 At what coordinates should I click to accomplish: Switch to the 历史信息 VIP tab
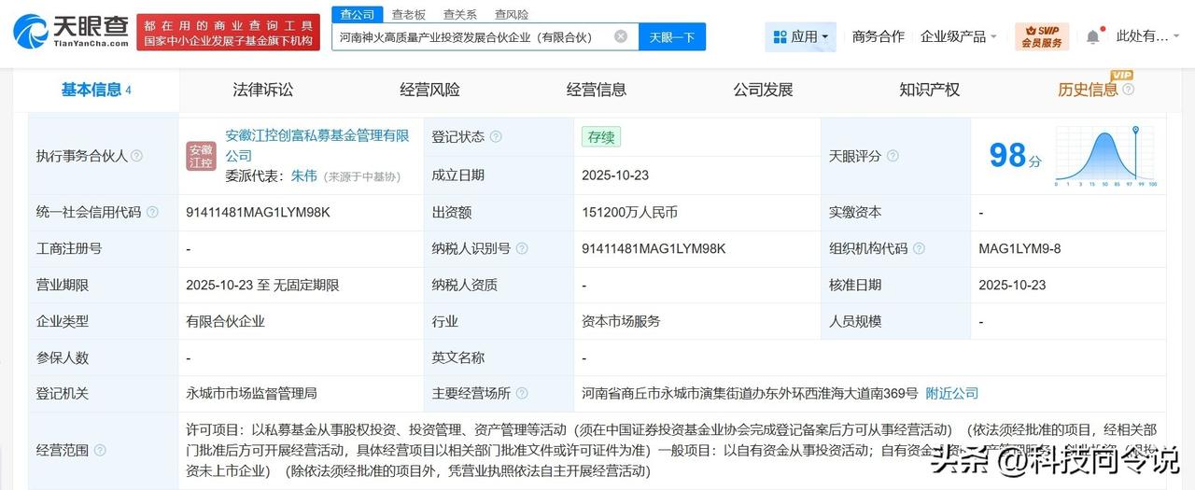(1088, 90)
